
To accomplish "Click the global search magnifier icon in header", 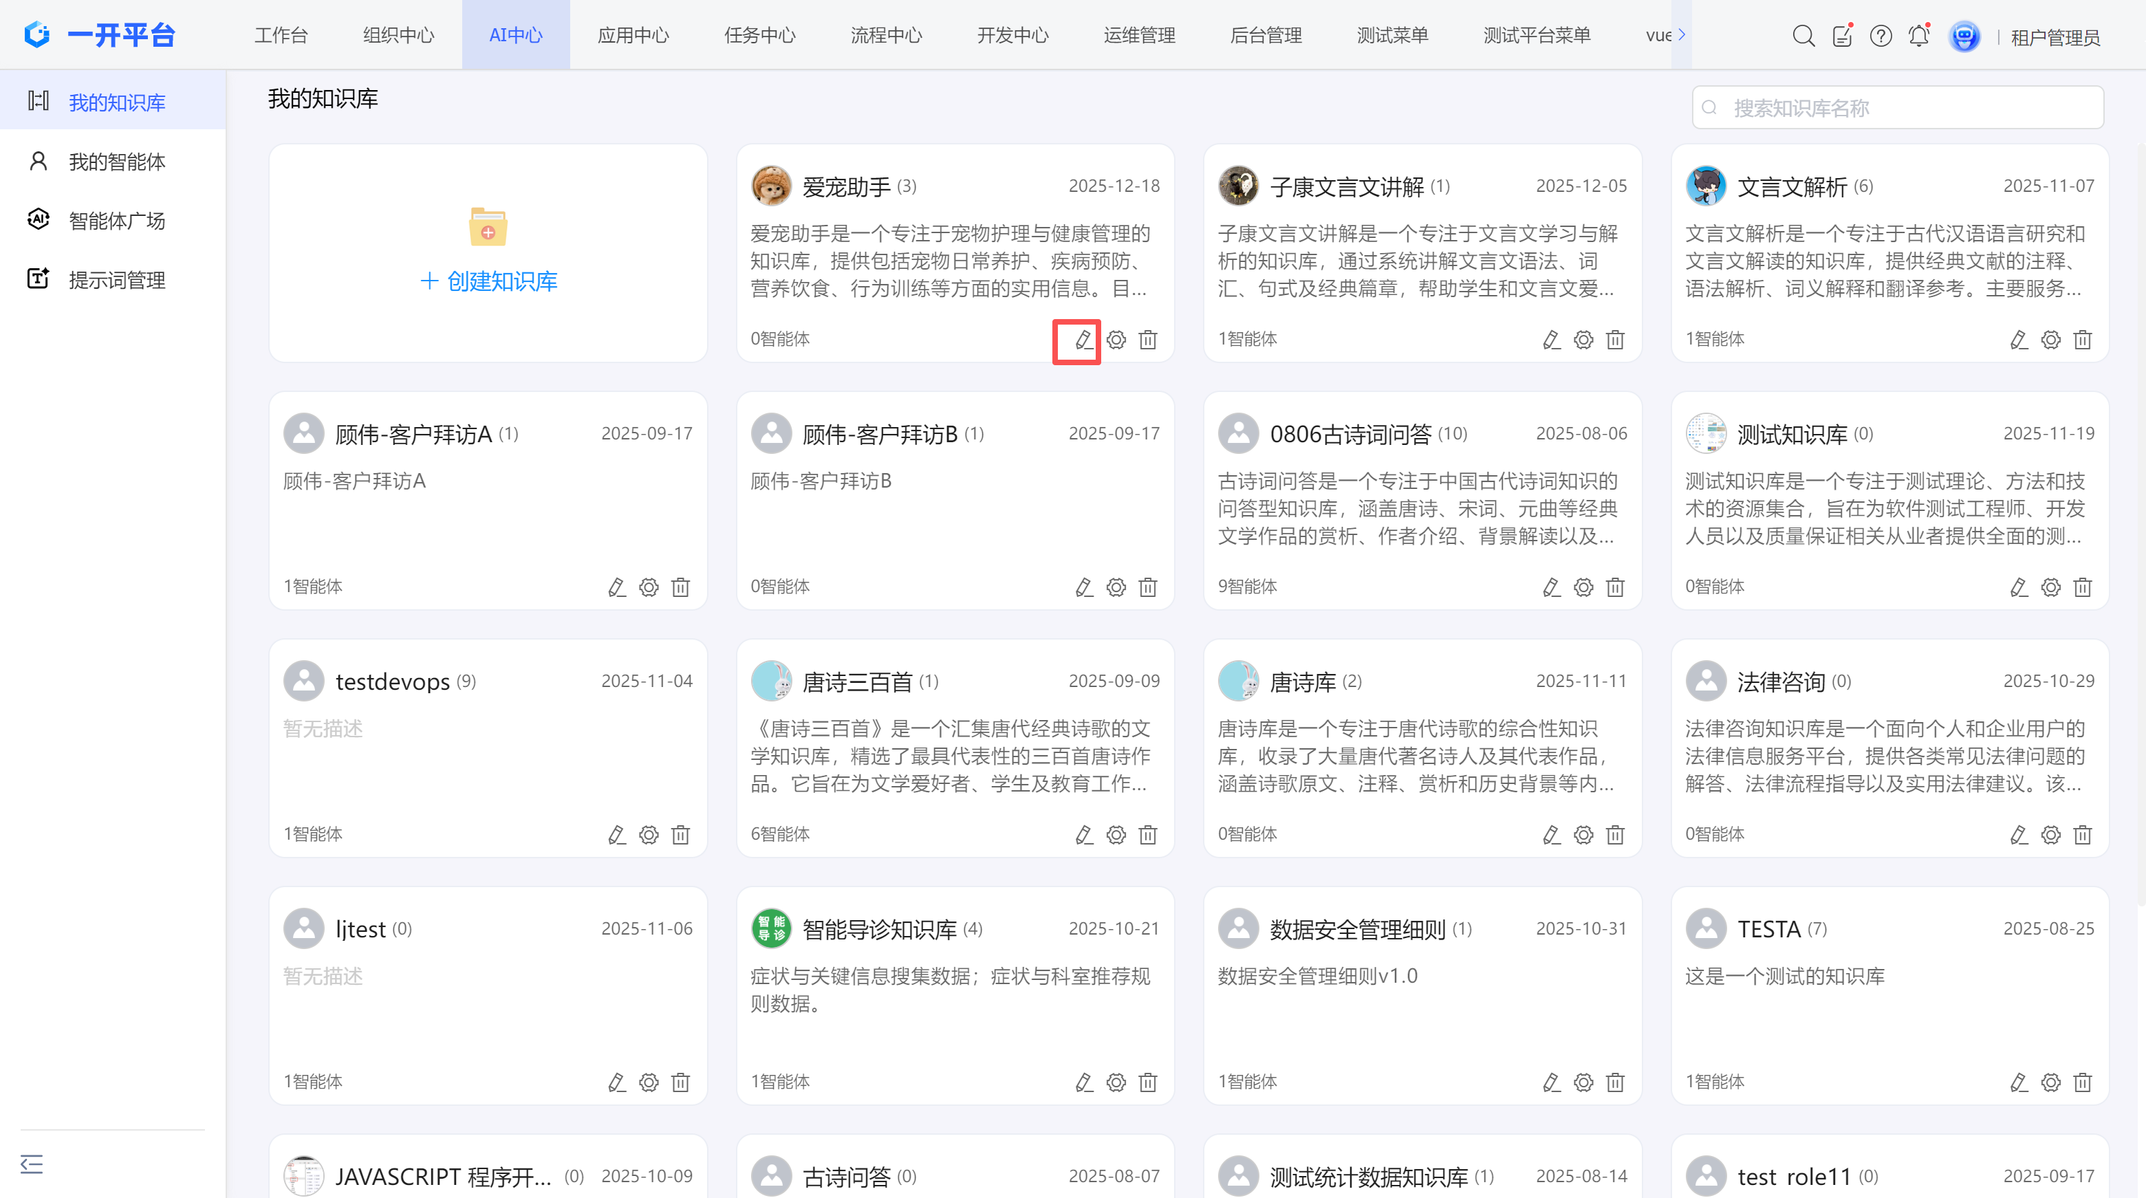I will 1803,36.
